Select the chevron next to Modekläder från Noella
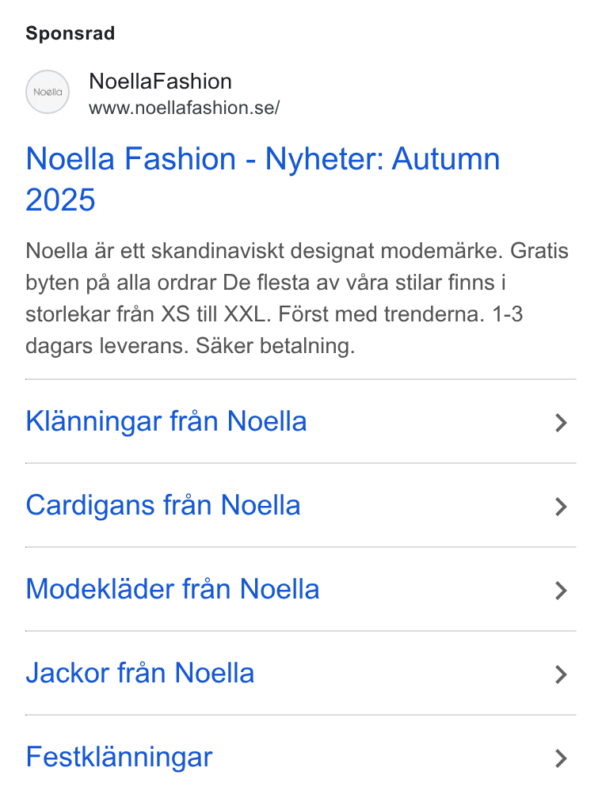The height and width of the screenshot is (798, 602). 561,591
